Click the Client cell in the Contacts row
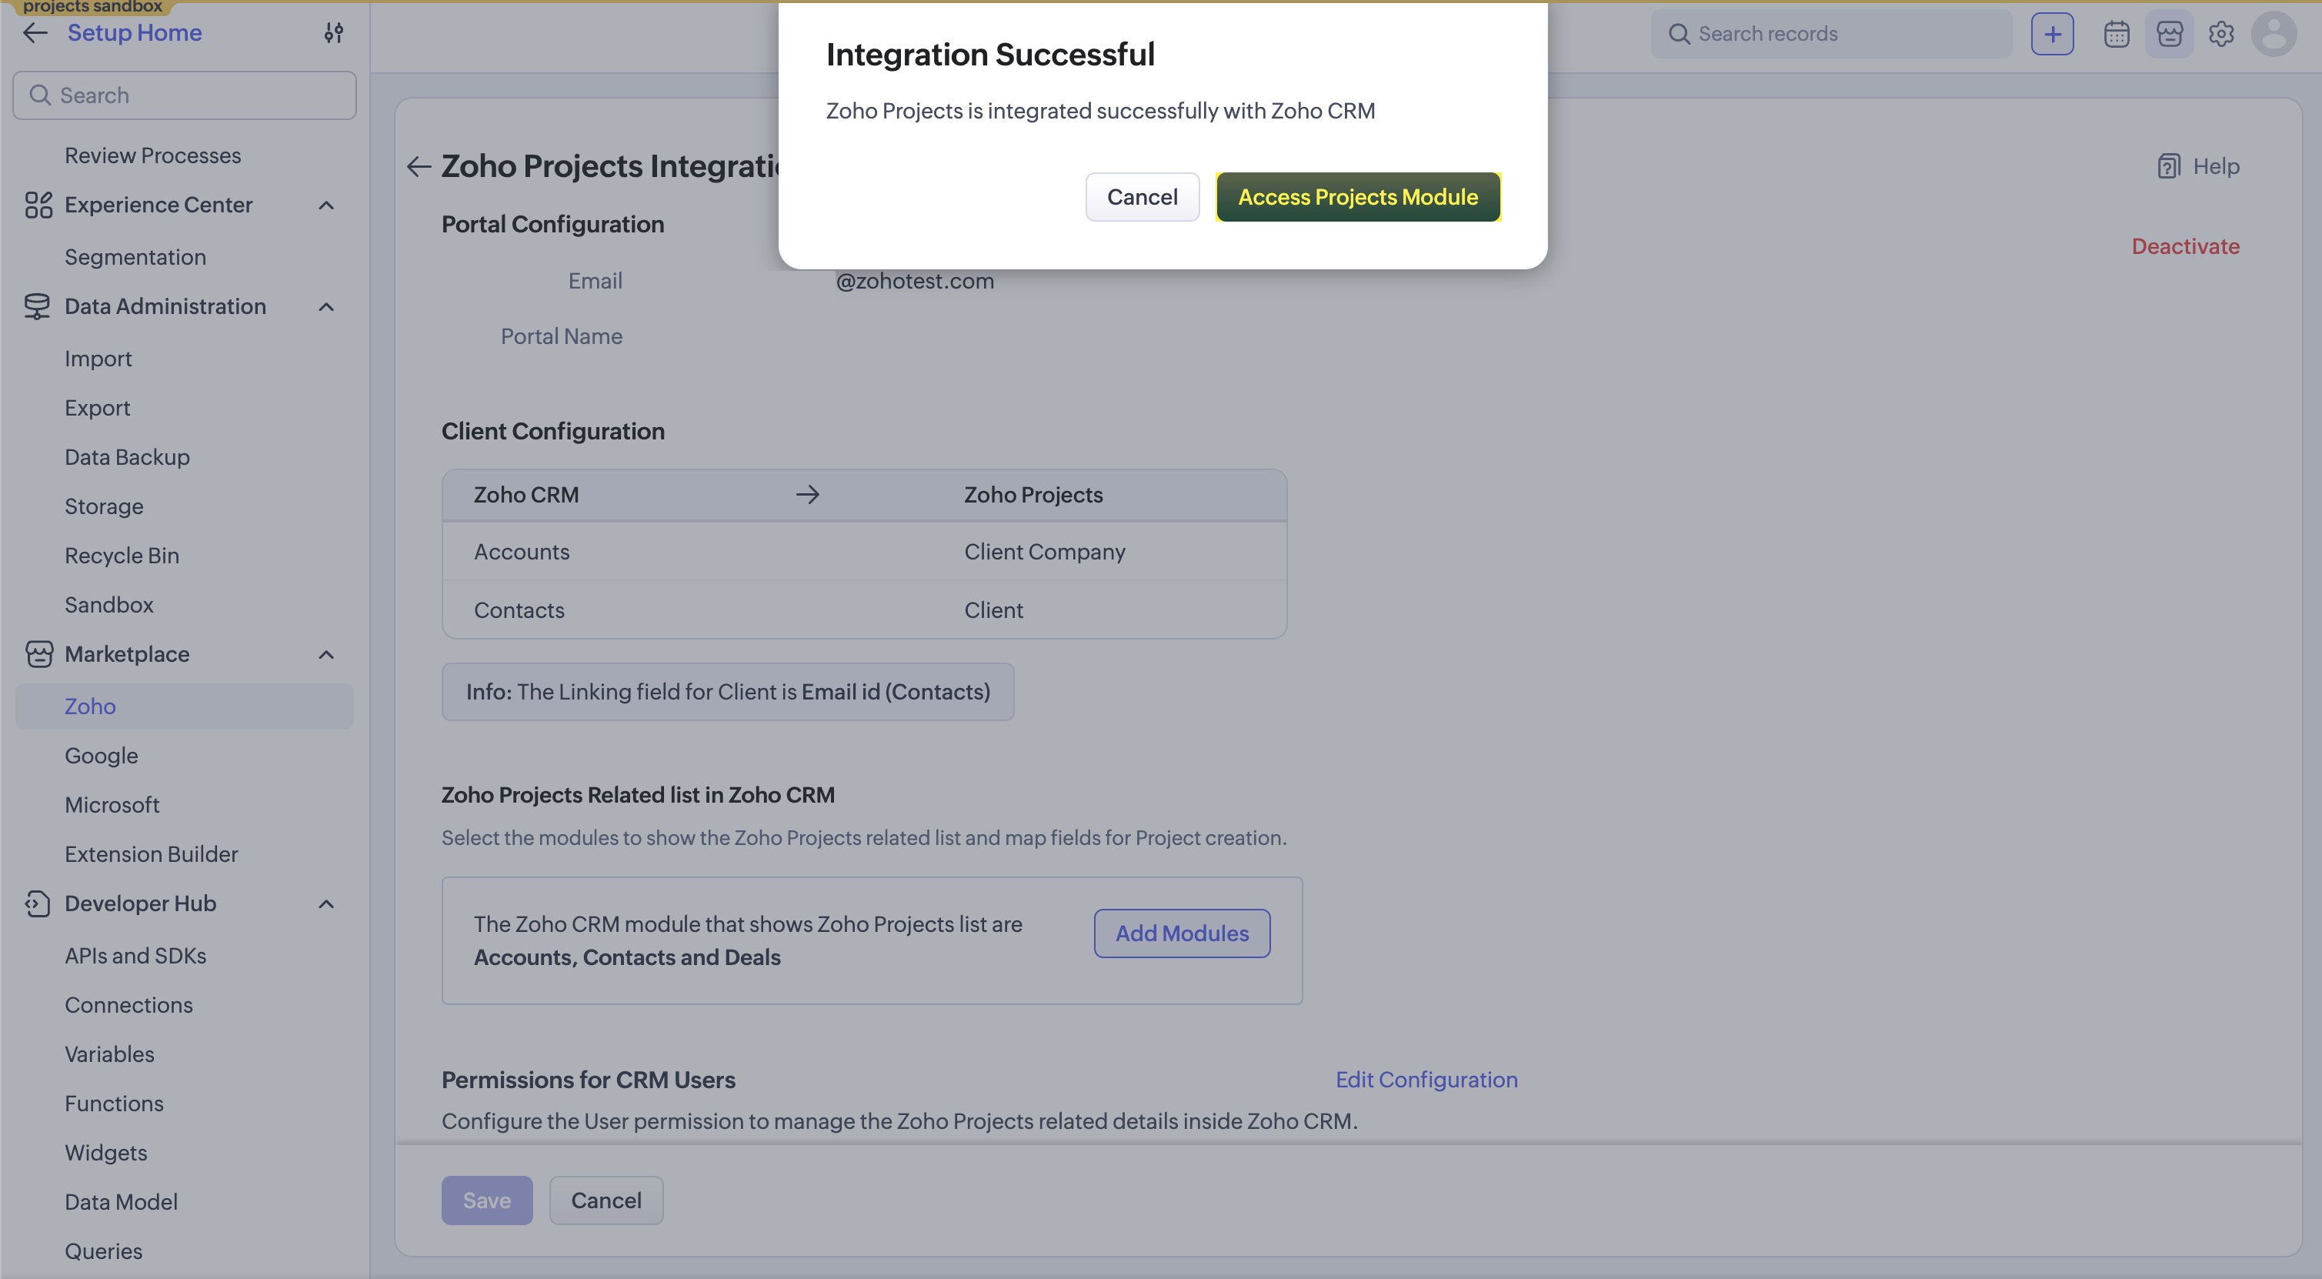The width and height of the screenshot is (2322, 1279). pyautogui.click(x=993, y=610)
